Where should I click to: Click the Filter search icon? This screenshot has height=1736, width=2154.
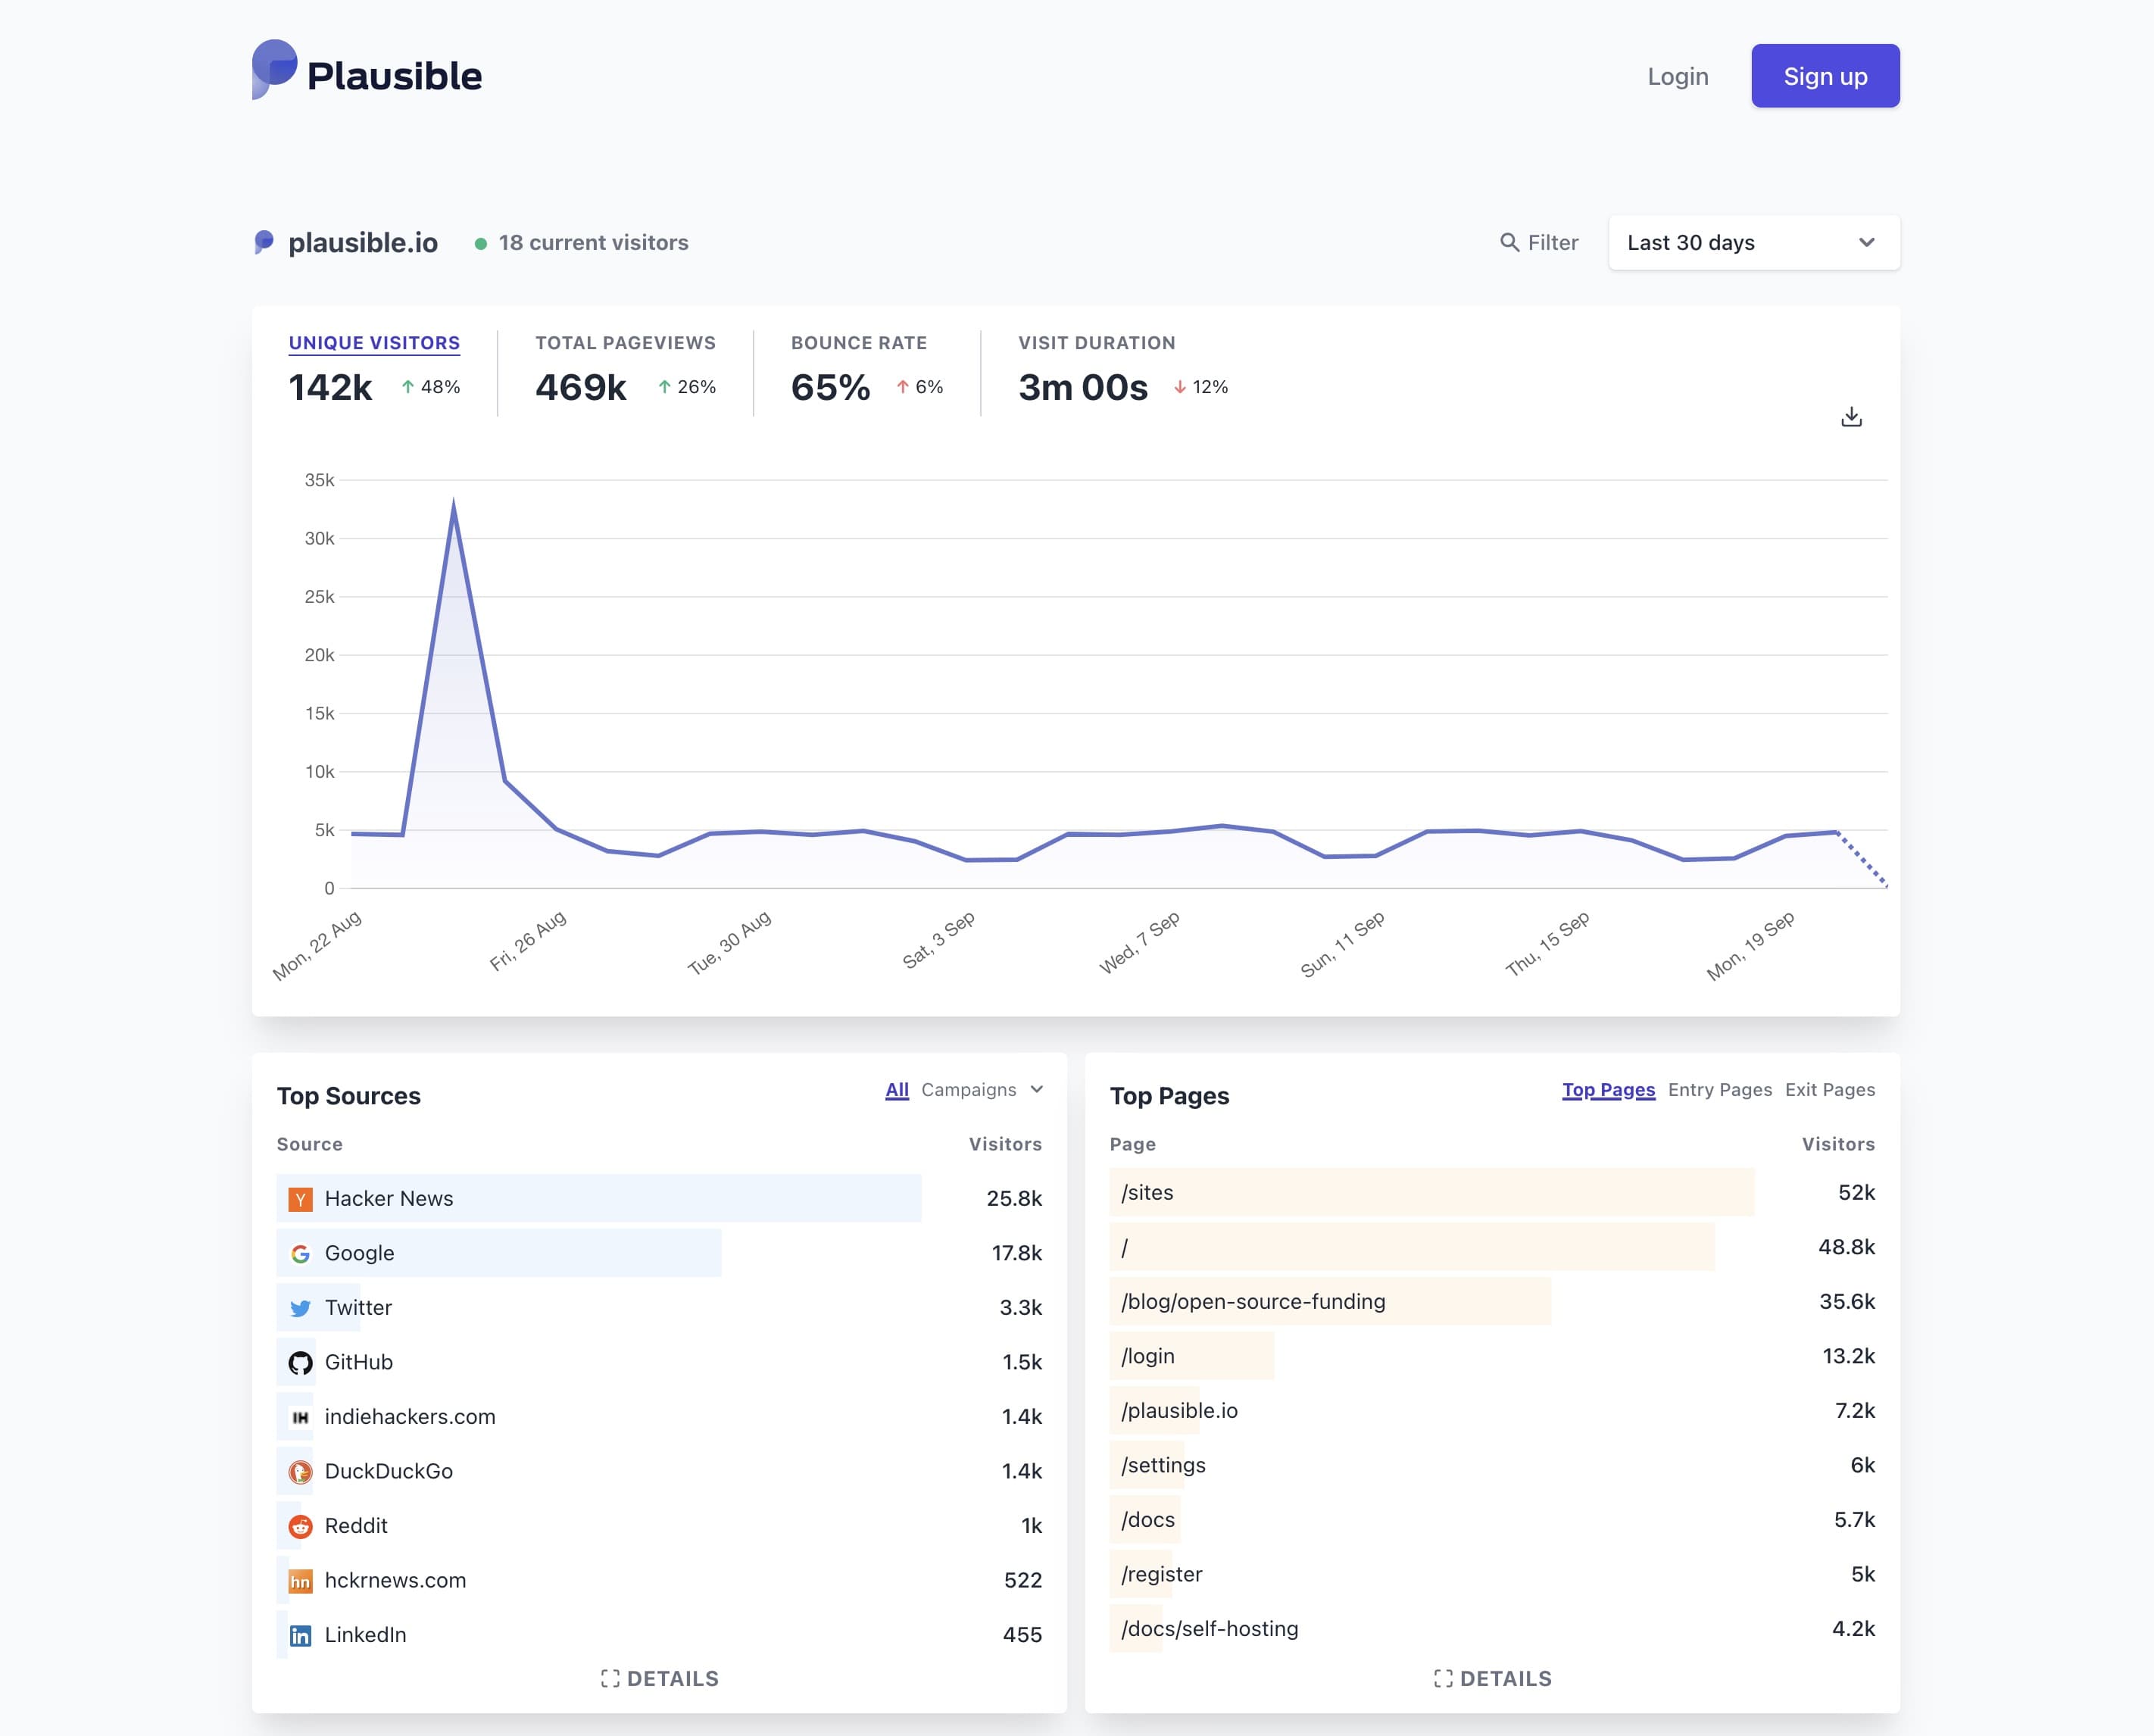pos(1509,242)
